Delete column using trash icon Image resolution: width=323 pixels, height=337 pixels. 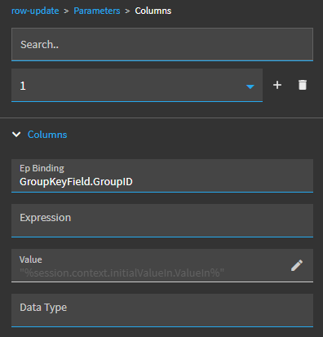pos(303,85)
